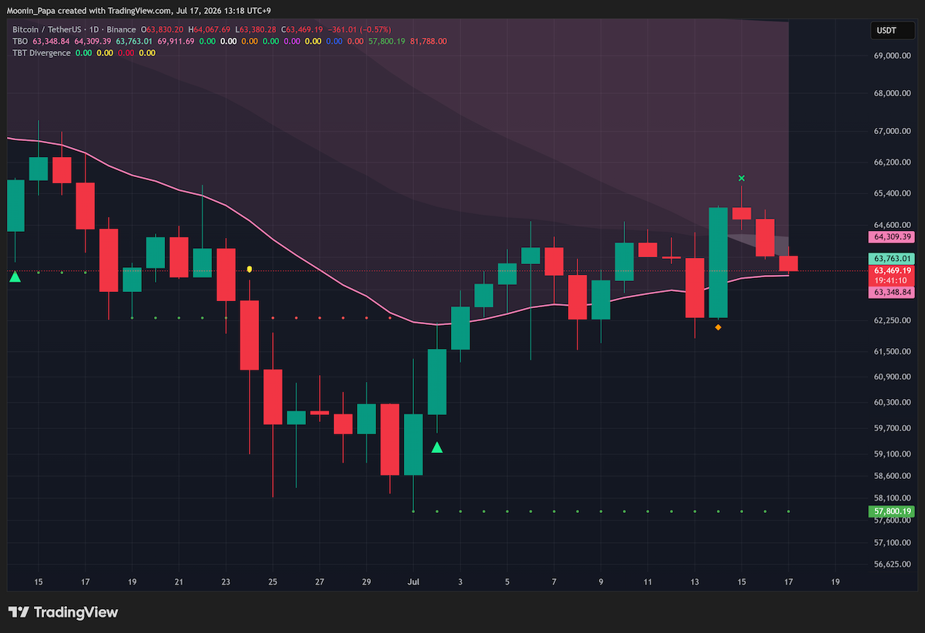Click the green 63,763.01 price label
Viewport: 925px width, 633px height.
(892, 259)
